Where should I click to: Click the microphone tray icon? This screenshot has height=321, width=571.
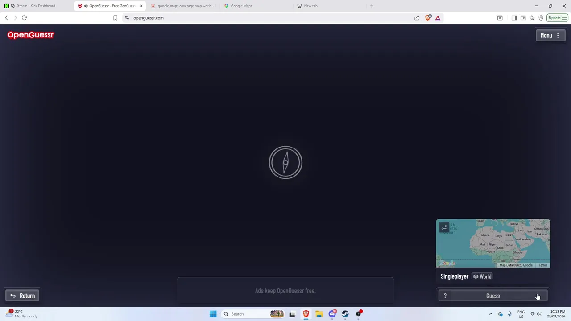[x=509, y=314]
